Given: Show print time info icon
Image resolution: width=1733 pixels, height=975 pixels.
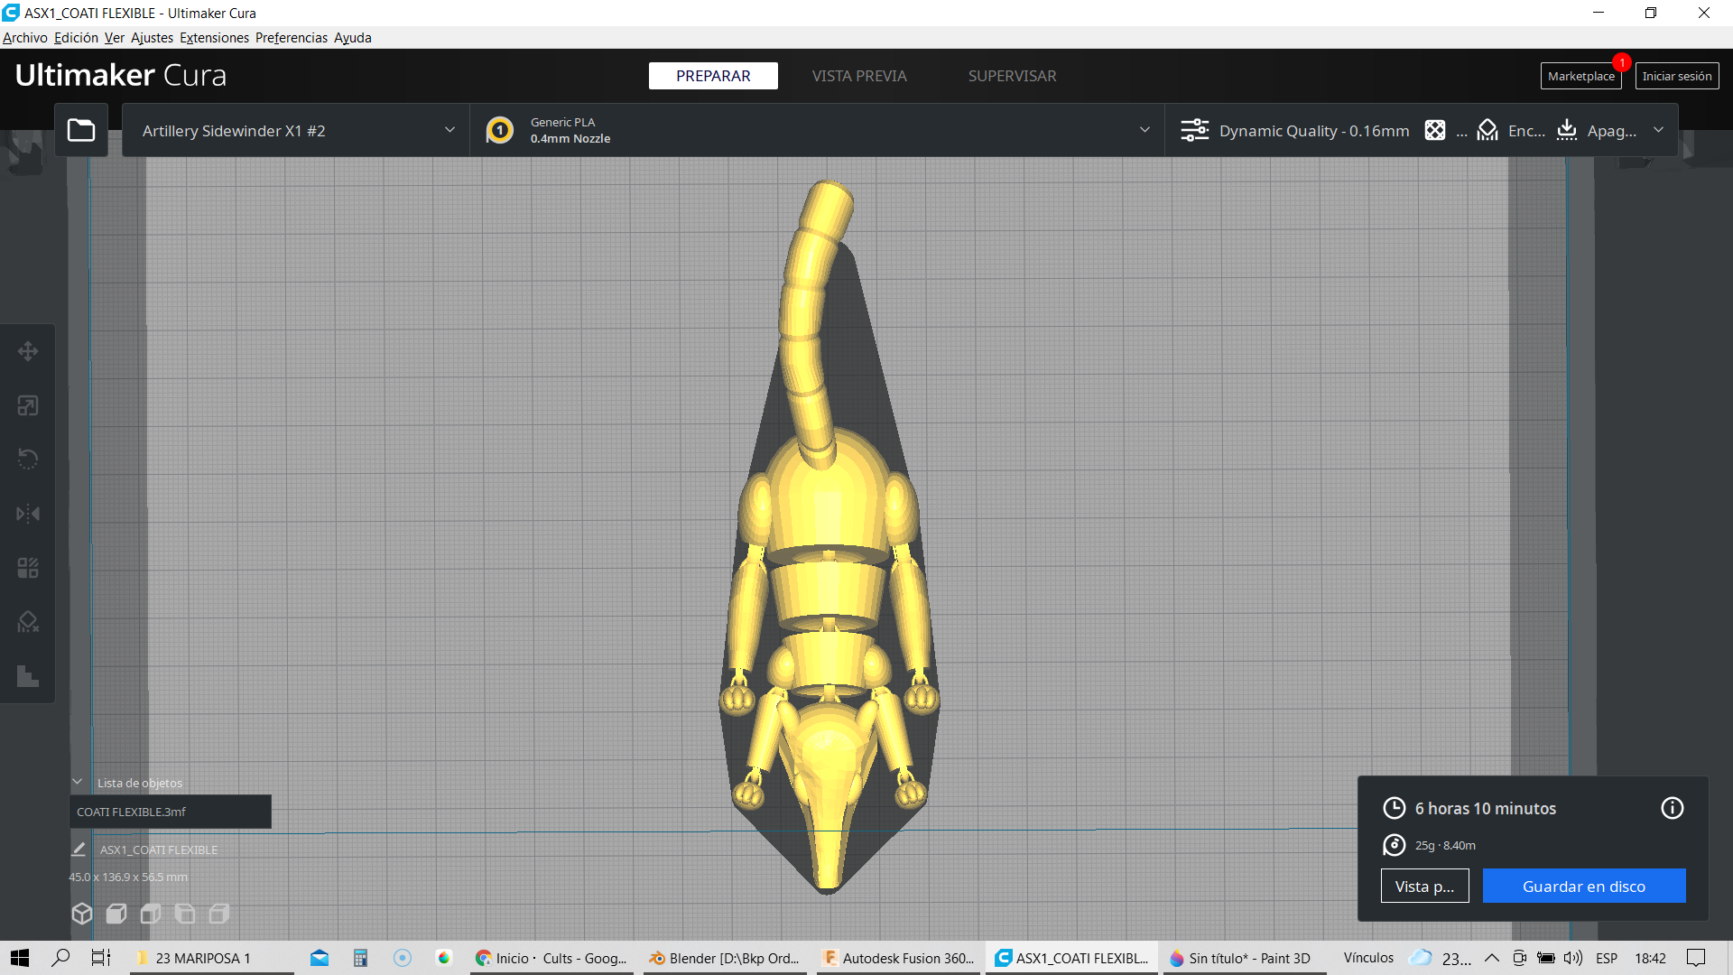Looking at the screenshot, I should 1672,808.
